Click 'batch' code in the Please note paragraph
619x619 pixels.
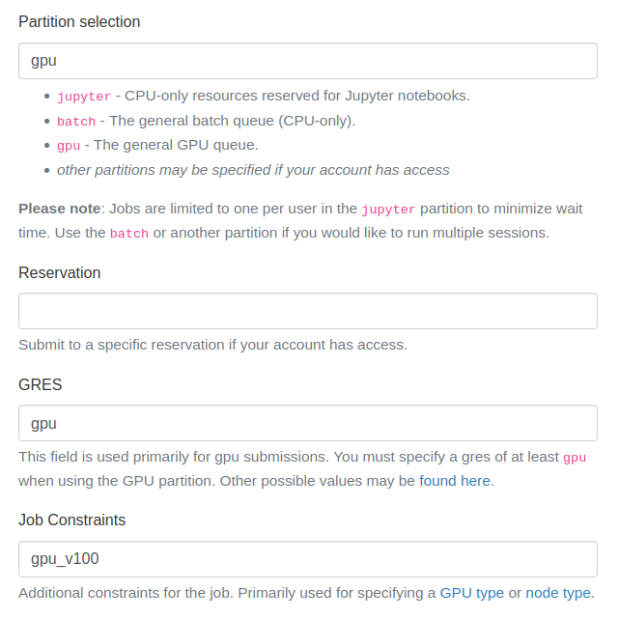point(129,234)
